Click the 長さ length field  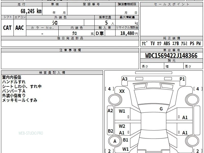152,66
